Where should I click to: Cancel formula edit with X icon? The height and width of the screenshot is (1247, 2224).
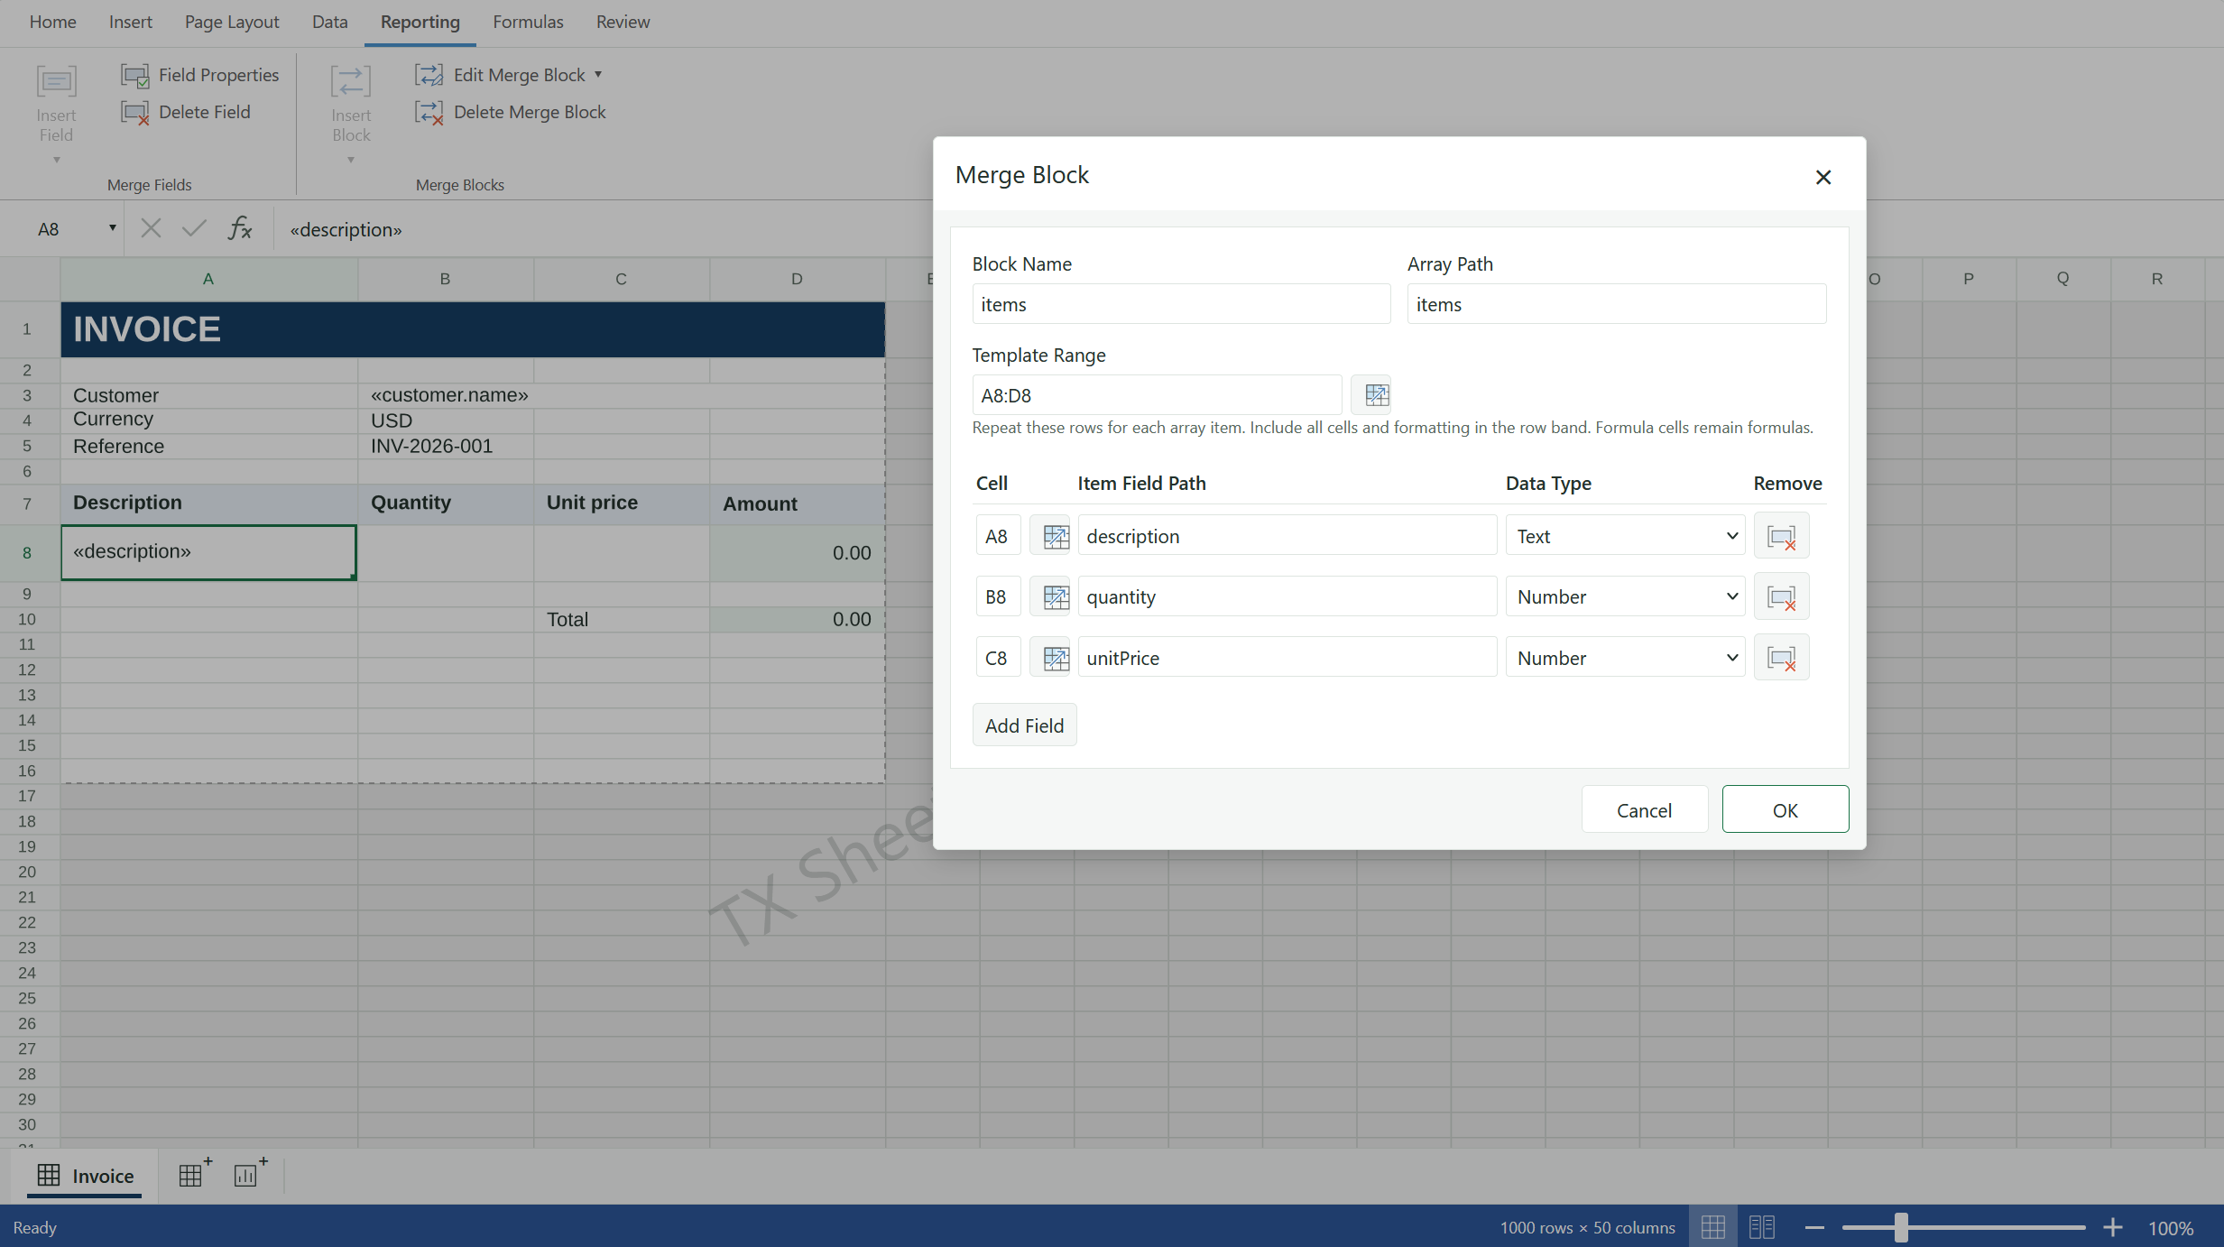(151, 228)
